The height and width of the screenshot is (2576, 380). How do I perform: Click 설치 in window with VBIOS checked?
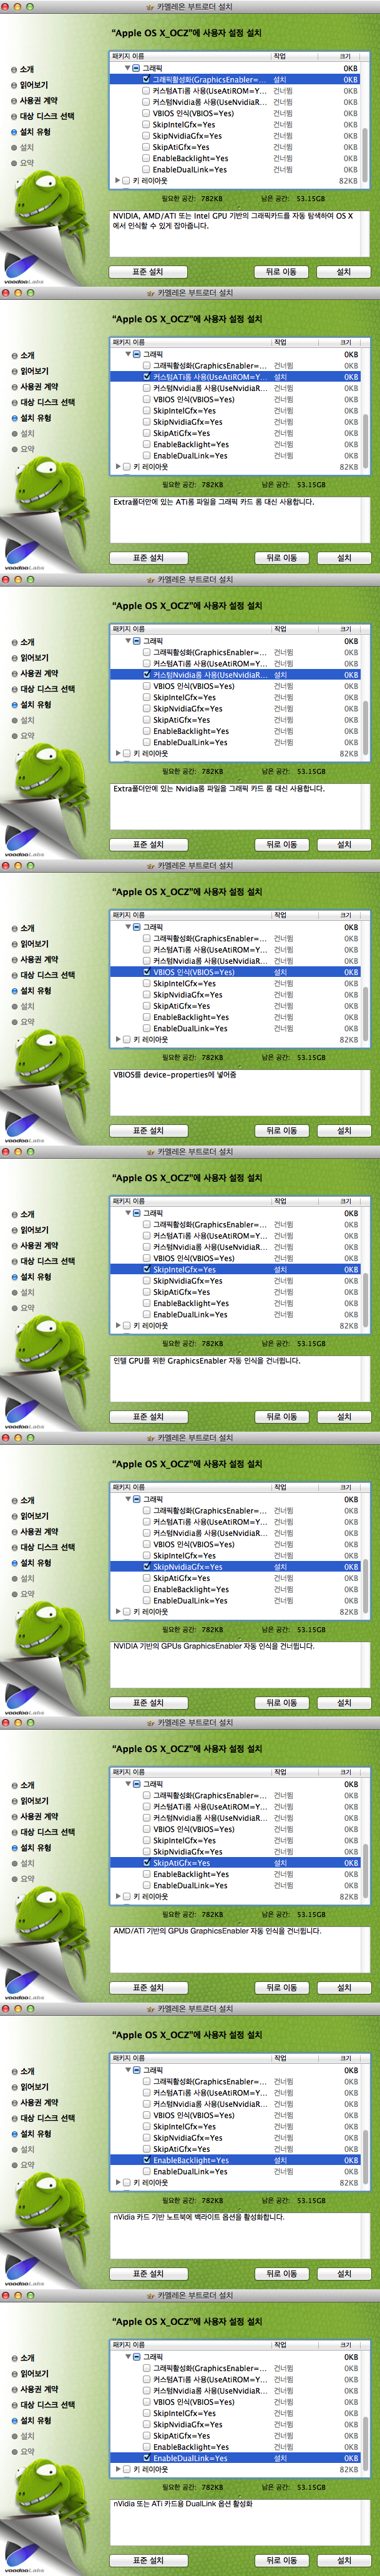344,1131
